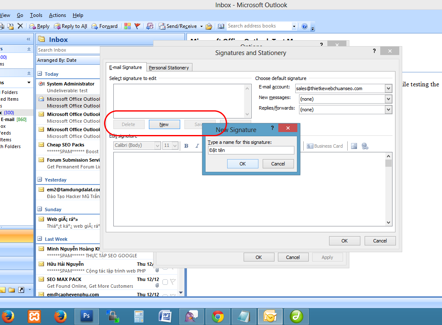The height and width of the screenshot is (325, 442).
Task: Open the Calibri (Body) font dropdown
Action: [158, 146]
